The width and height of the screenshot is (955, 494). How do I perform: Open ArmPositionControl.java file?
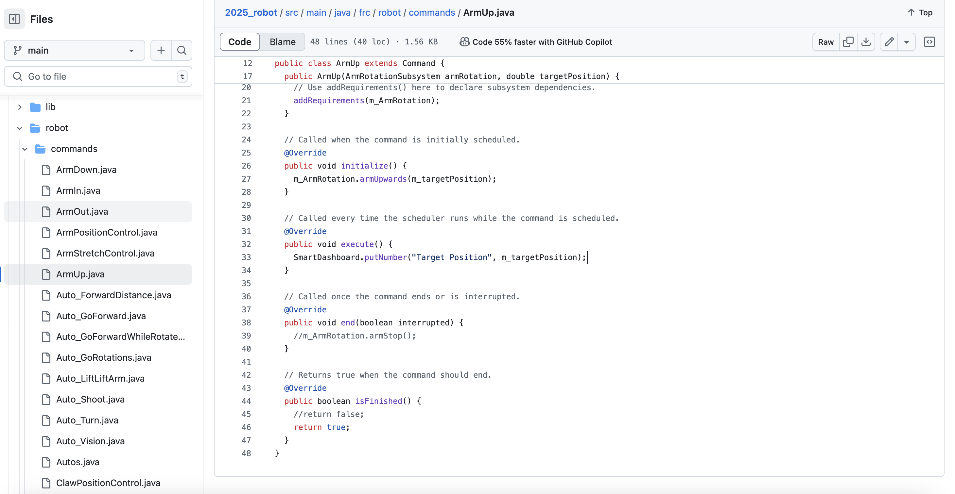click(107, 233)
